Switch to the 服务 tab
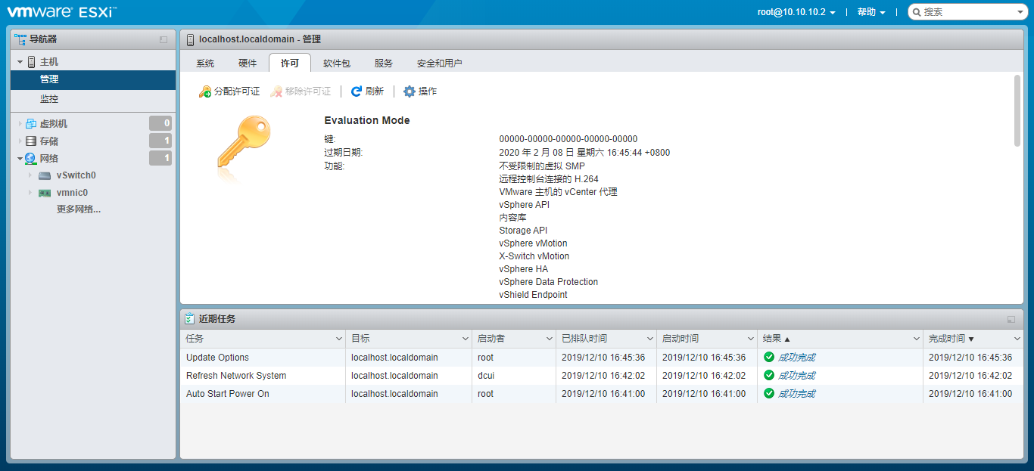 point(384,64)
